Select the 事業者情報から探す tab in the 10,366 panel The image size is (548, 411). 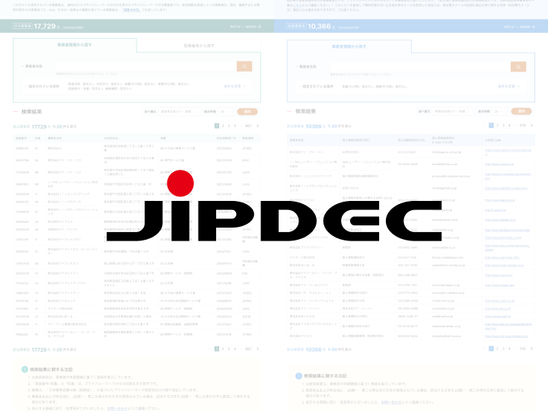click(349, 46)
